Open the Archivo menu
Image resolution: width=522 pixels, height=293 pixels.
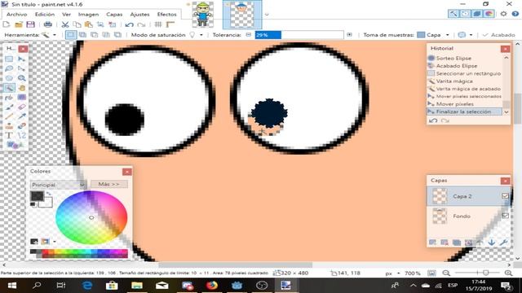(16, 15)
